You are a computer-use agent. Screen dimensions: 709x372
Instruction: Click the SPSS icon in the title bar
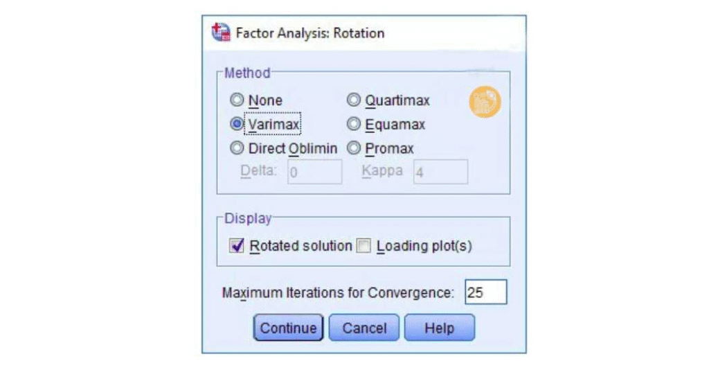(x=221, y=33)
